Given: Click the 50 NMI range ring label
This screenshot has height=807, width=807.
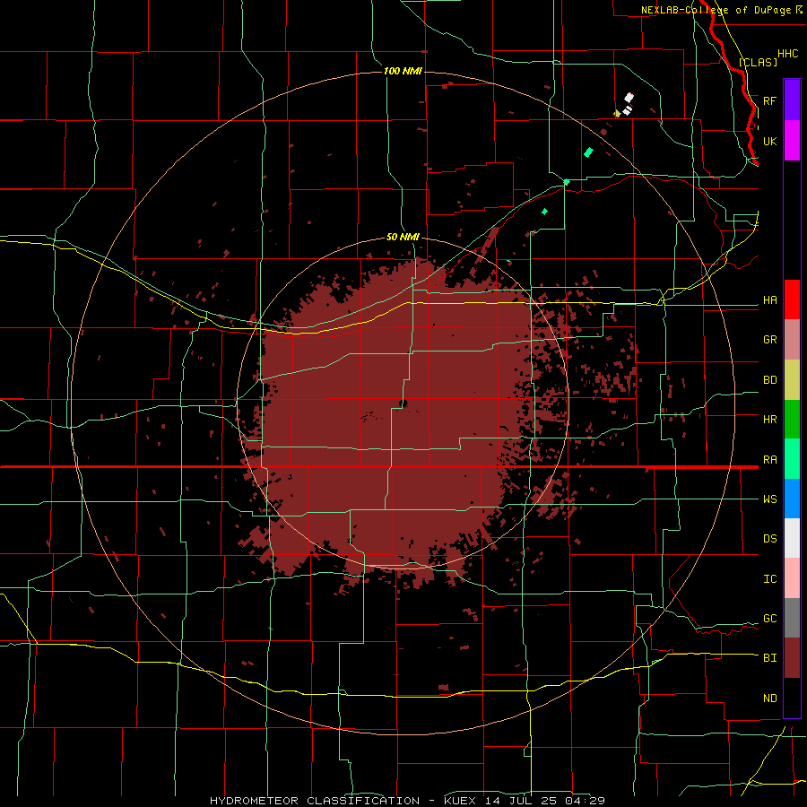Looking at the screenshot, I should tap(403, 237).
